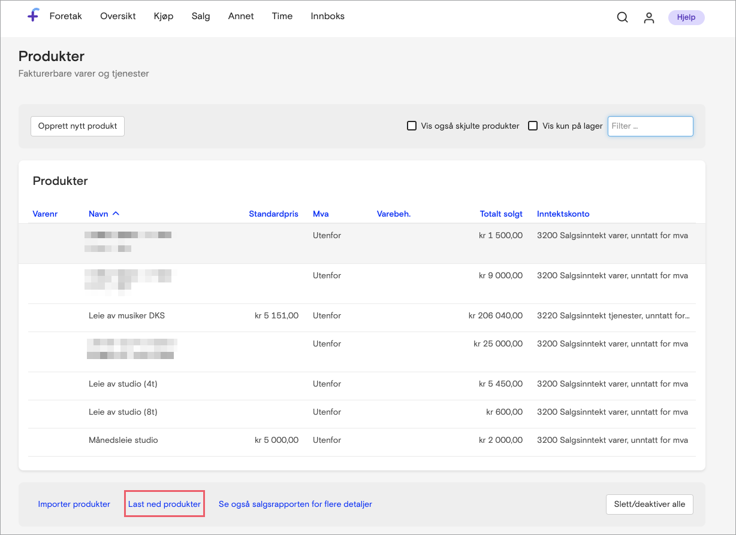Sort by the Inntektskonto column header
Image resolution: width=736 pixels, height=535 pixels.
click(563, 214)
